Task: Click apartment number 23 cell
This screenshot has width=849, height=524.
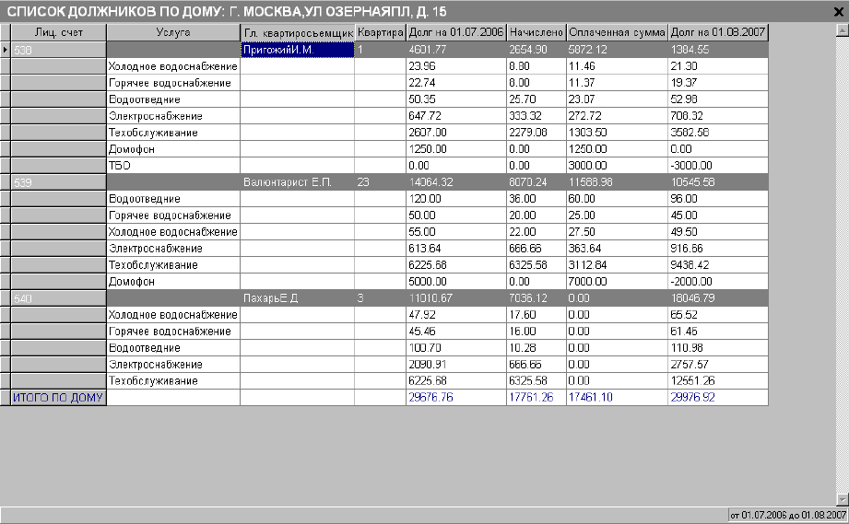Action: [381, 182]
